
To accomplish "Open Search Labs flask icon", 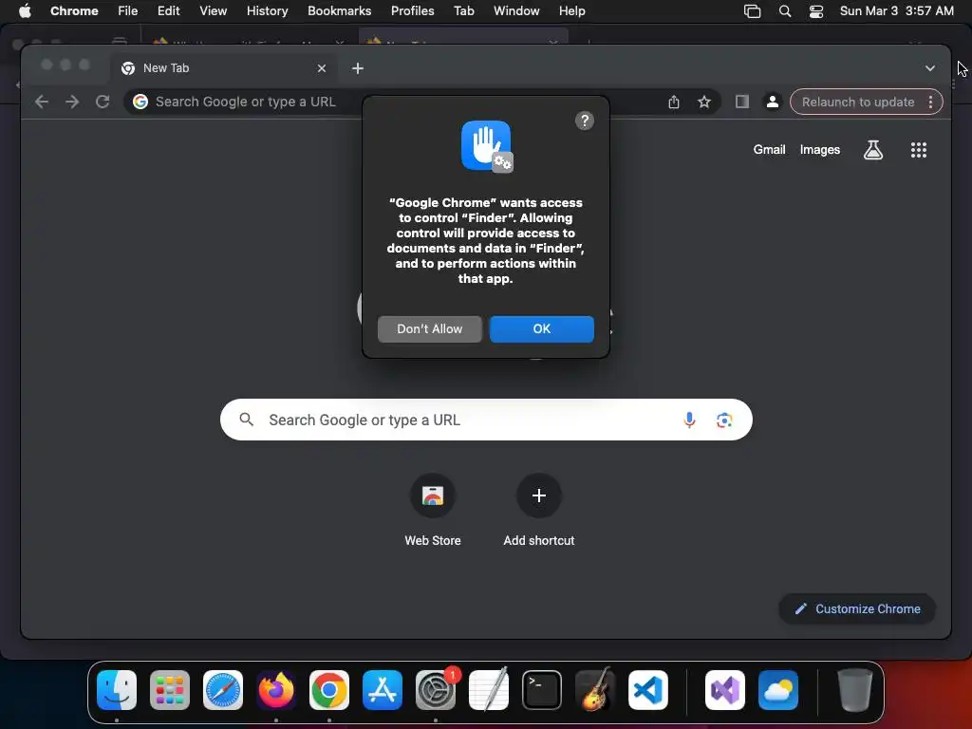I will point(873,149).
